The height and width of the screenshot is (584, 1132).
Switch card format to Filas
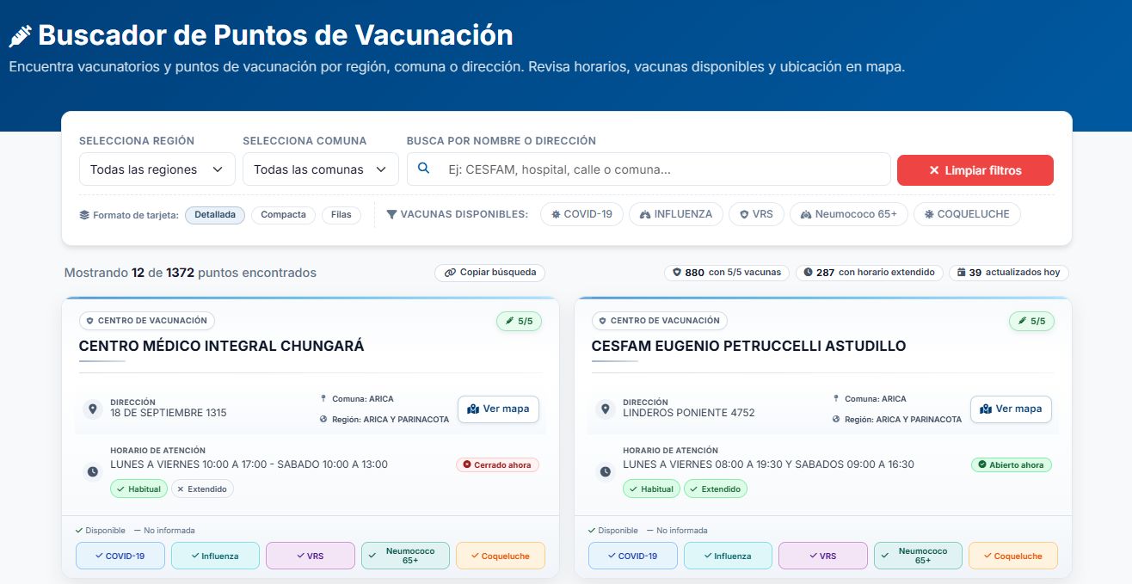pos(341,214)
